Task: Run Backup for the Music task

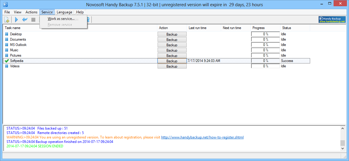Action: click(172, 50)
